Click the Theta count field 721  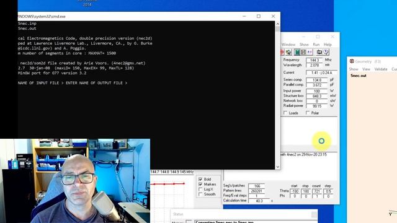tap(317, 191)
